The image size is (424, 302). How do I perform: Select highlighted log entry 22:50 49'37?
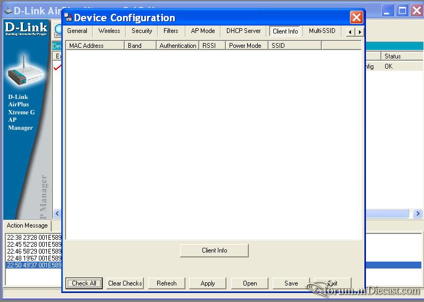point(34,265)
